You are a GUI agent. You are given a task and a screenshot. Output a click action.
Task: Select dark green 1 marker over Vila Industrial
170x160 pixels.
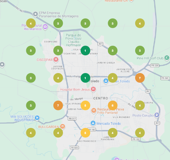tap(85, 51)
